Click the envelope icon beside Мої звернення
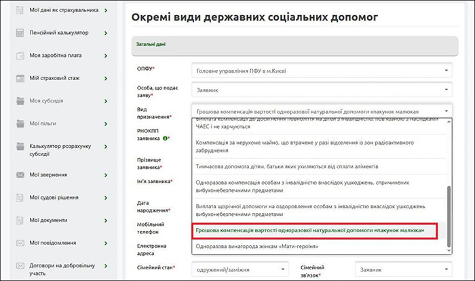Image resolution: width=475 pixels, height=281 pixels. point(20,175)
